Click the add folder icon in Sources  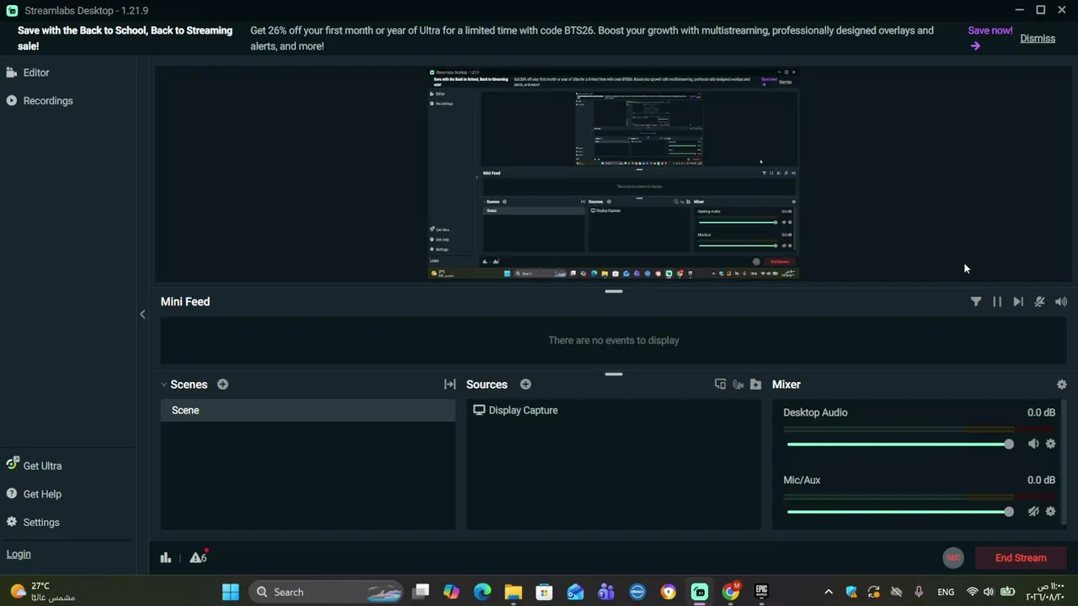tap(755, 385)
